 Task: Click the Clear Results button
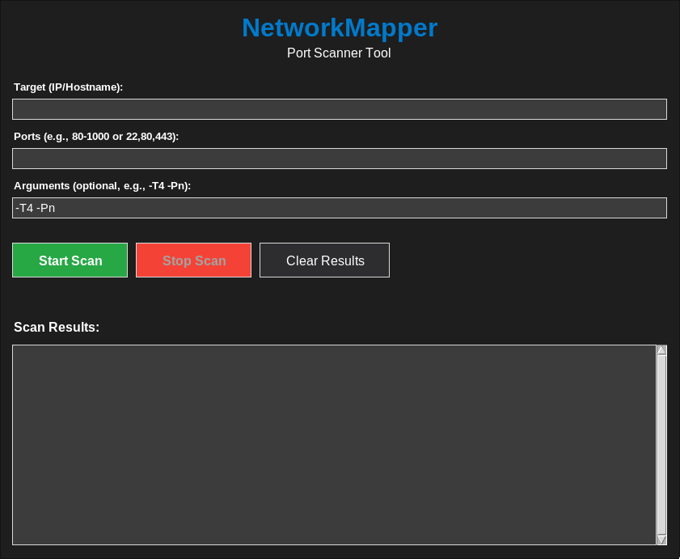(324, 260)
